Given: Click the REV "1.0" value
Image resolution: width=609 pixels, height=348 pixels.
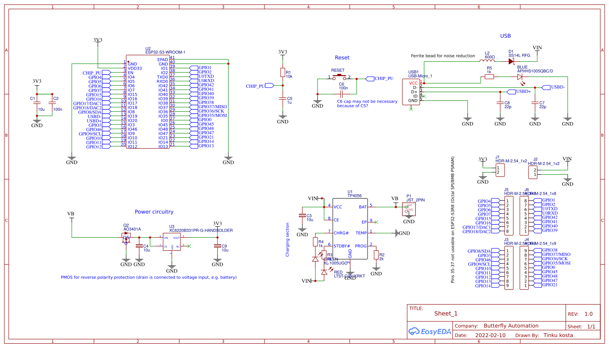Looking at the screenshot, I should click(589, 314).
